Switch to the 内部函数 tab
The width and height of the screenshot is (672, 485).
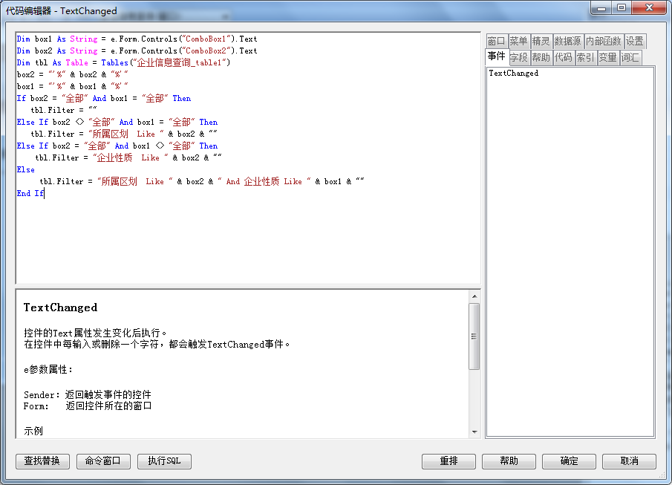(604, 41)
